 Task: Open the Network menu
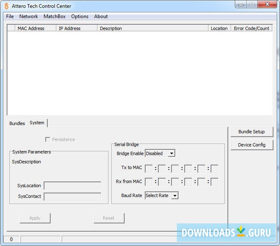[x=28, y=16]
